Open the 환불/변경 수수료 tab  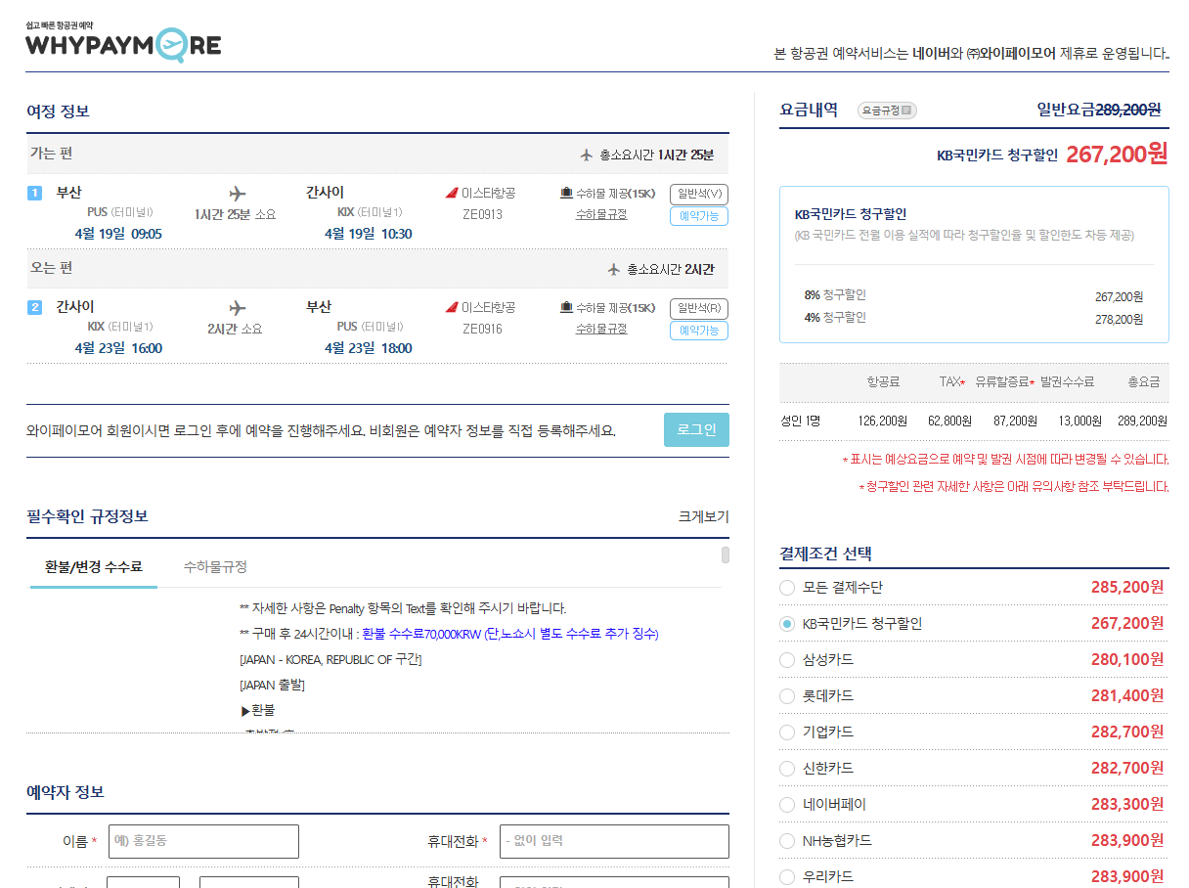[92, 565]
